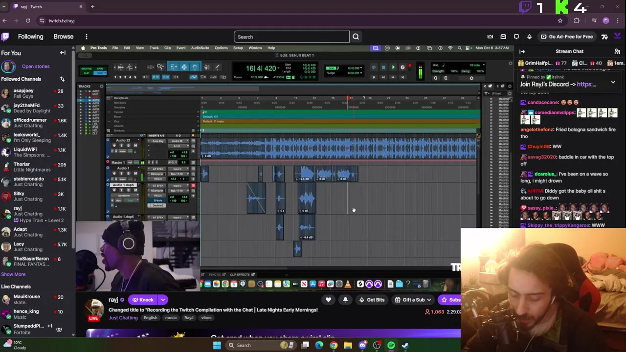The height and width of the screenshot is (352, 626).
Task: Collapse the For You sidebar
Action: (63, 53)
